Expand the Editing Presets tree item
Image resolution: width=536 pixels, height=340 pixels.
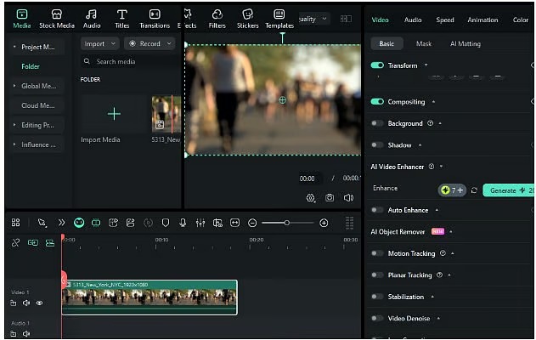[14, 125]
